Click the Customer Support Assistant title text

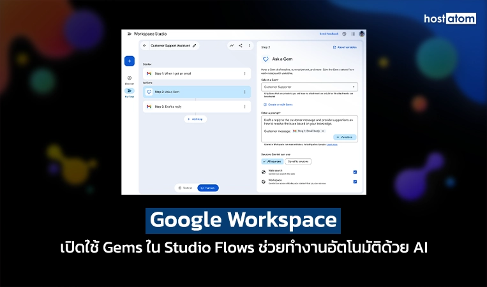[170, 46]
